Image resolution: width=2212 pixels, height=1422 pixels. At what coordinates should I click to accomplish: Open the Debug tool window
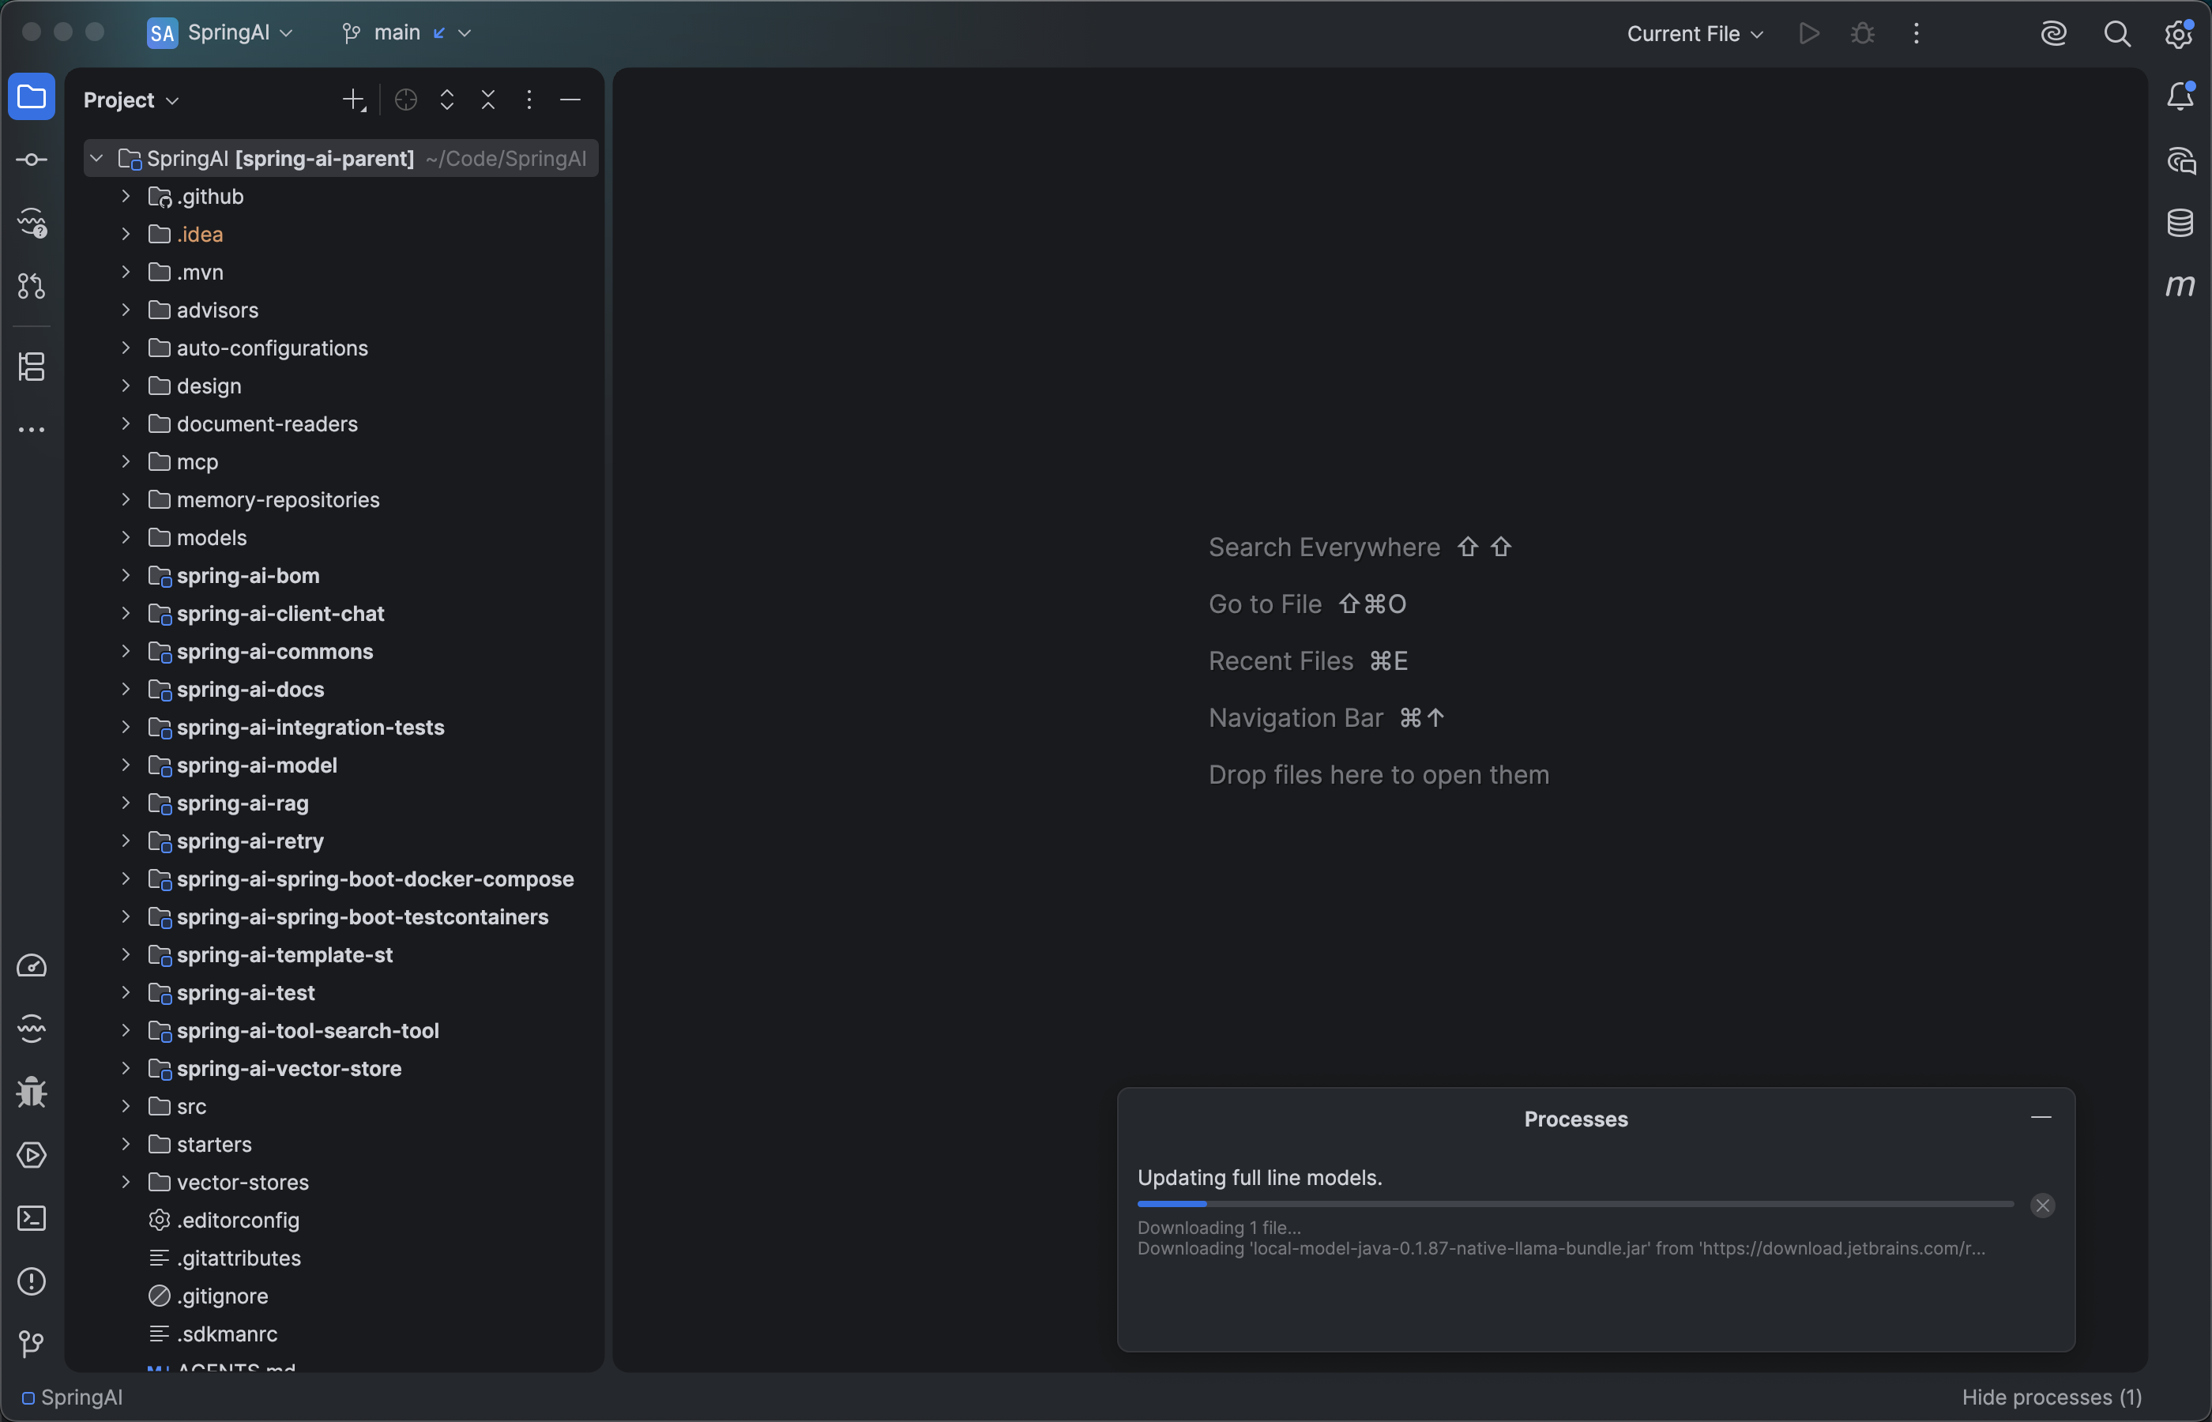[32, 1093]
